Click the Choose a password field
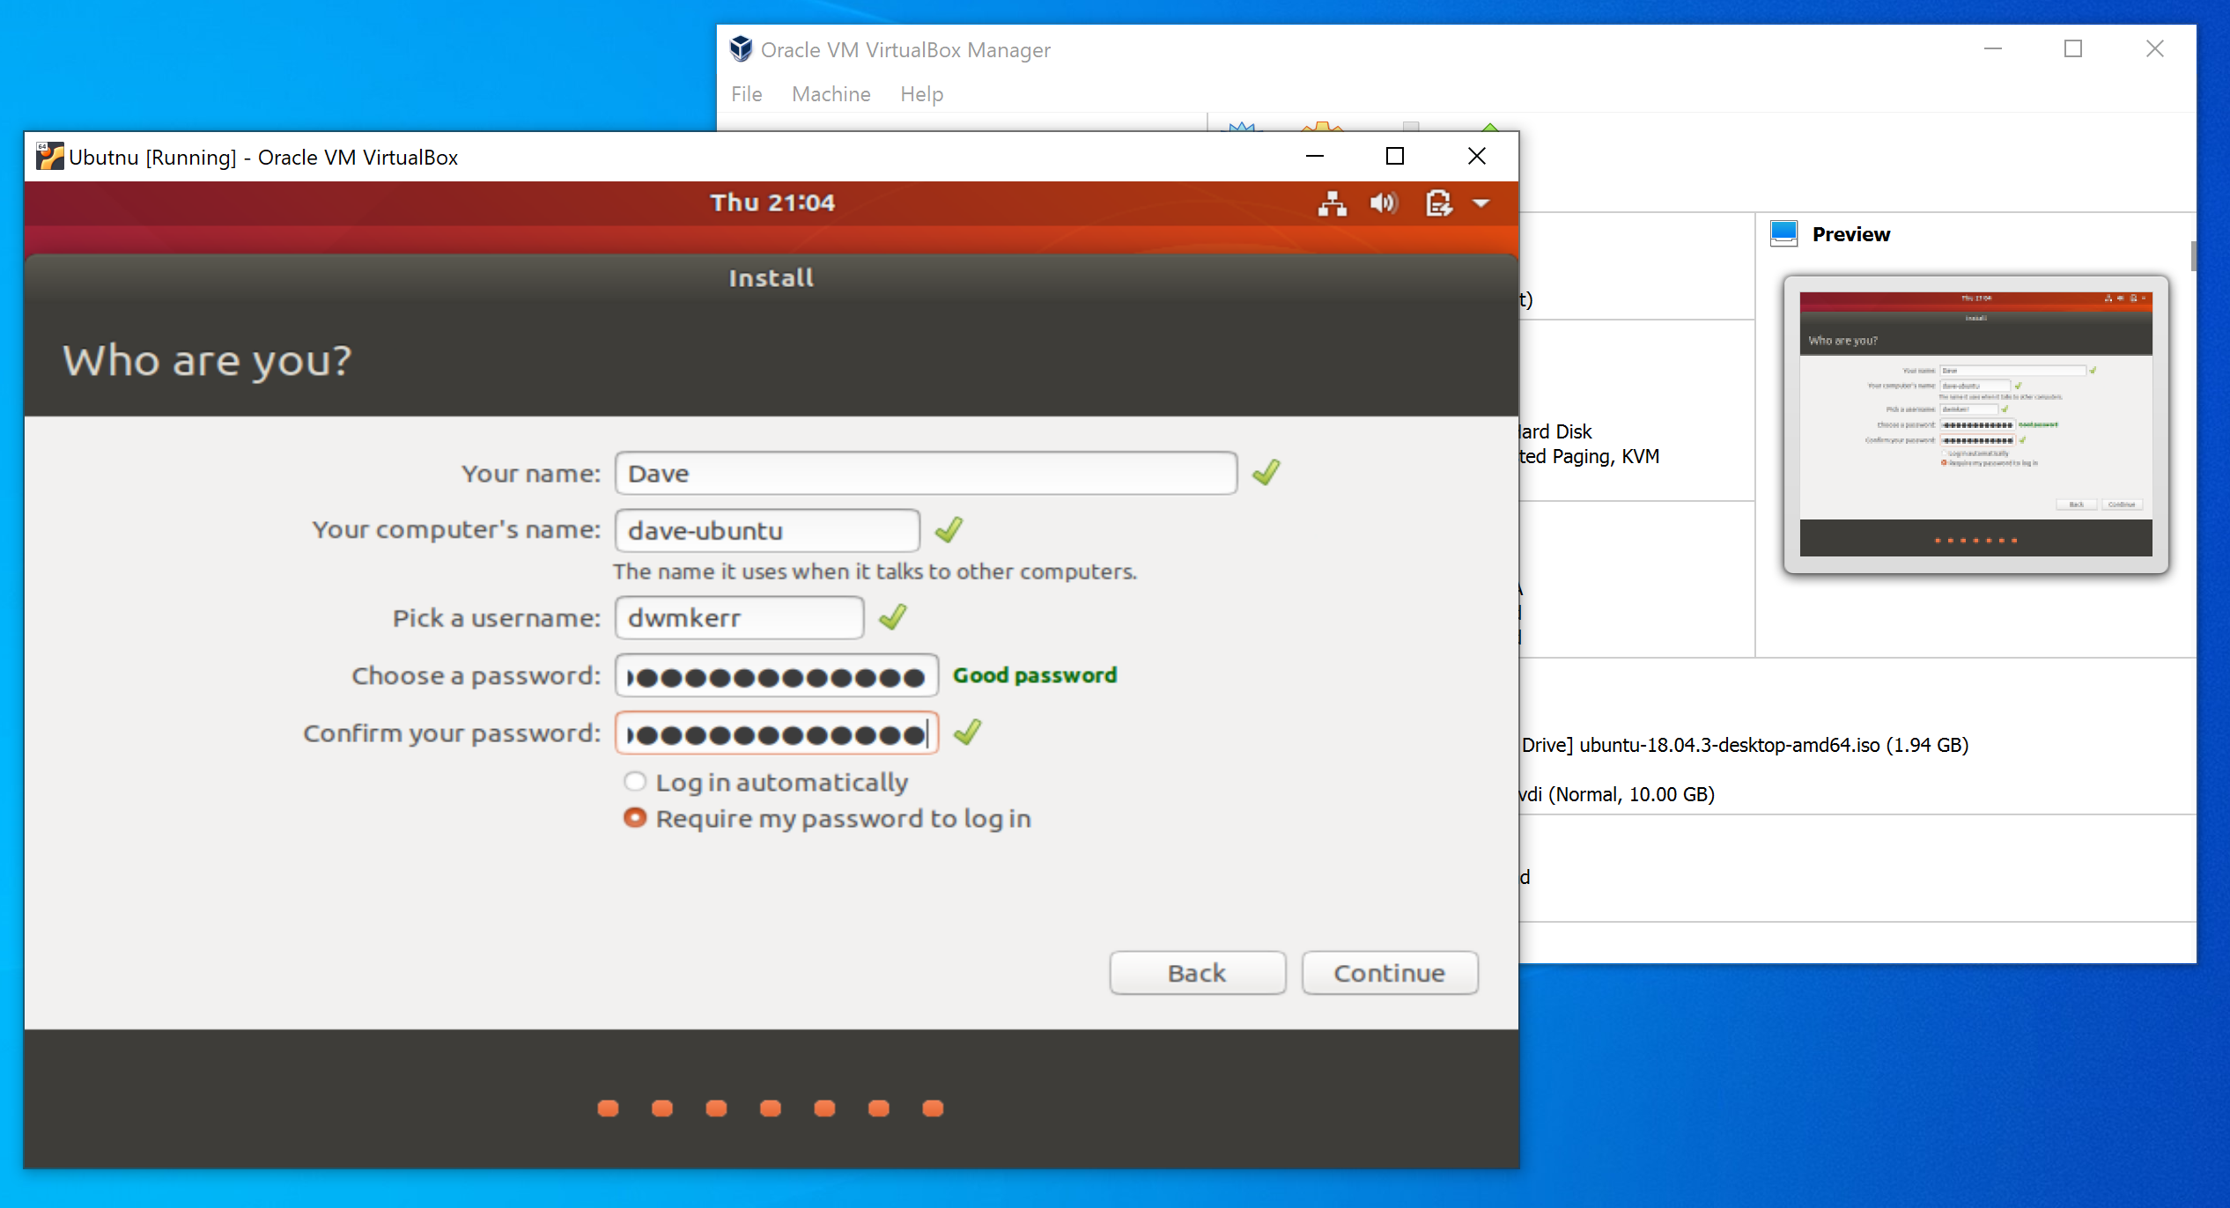The image size is (2230, 1208). click(x=777, y=676)
